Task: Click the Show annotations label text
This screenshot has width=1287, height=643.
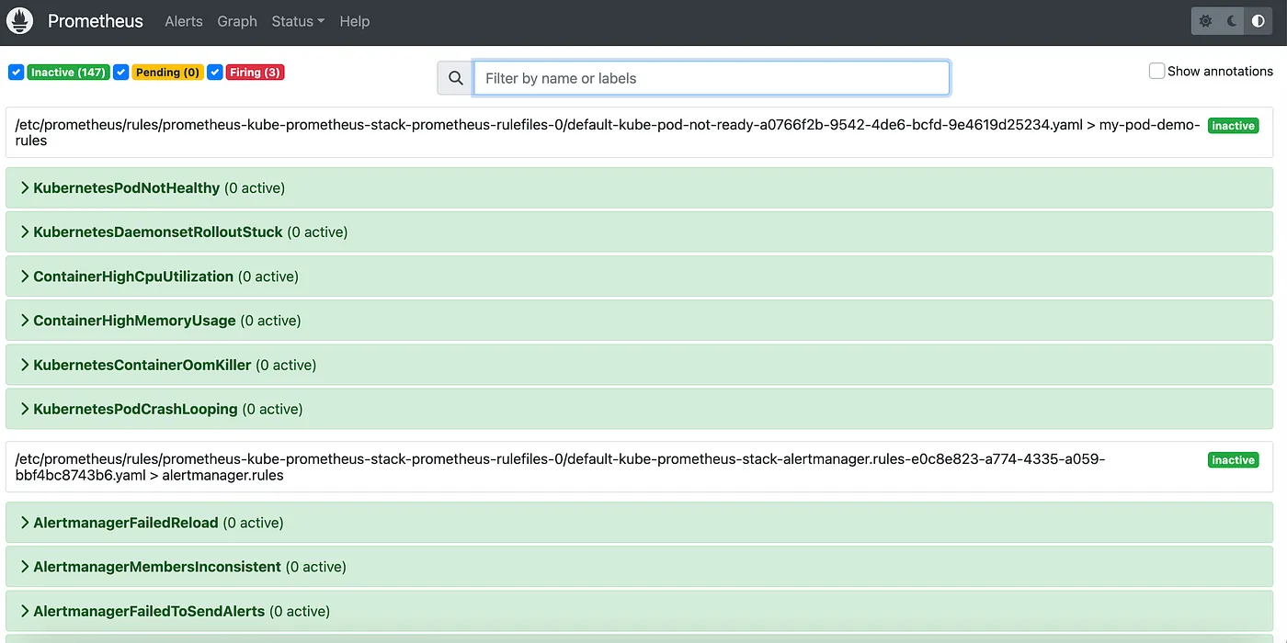Action: pyautogui.click(x=1220, y=71)
